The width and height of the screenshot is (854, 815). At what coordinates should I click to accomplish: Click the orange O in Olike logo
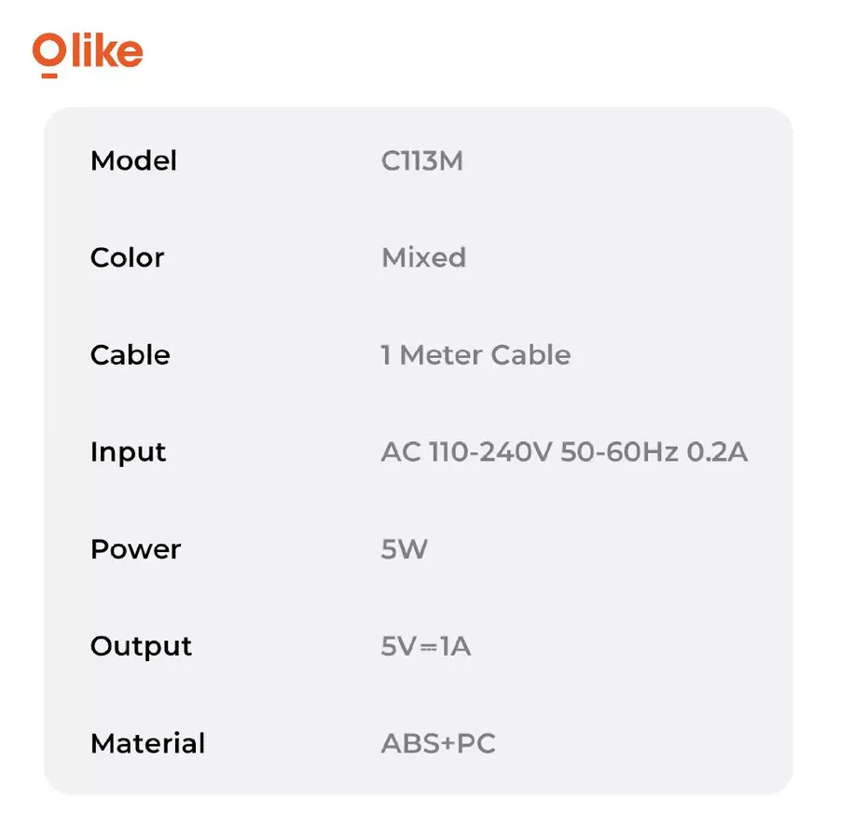pos(49,55)
